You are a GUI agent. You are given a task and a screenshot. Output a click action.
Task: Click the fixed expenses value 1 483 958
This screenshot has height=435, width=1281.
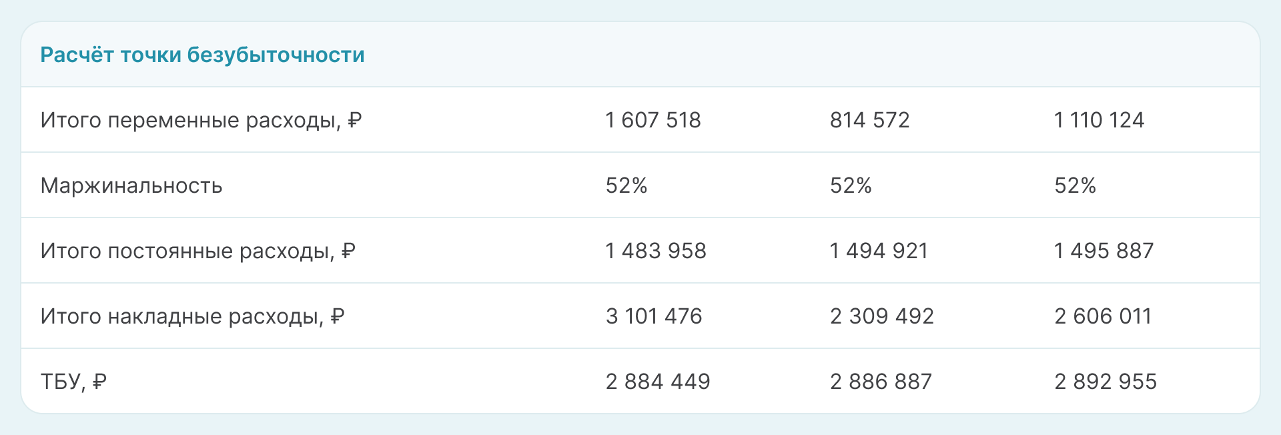656,251
